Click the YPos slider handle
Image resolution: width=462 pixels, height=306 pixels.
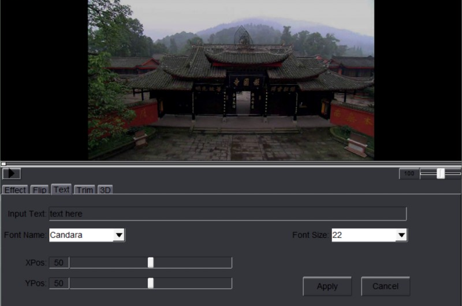pos(151,283)
